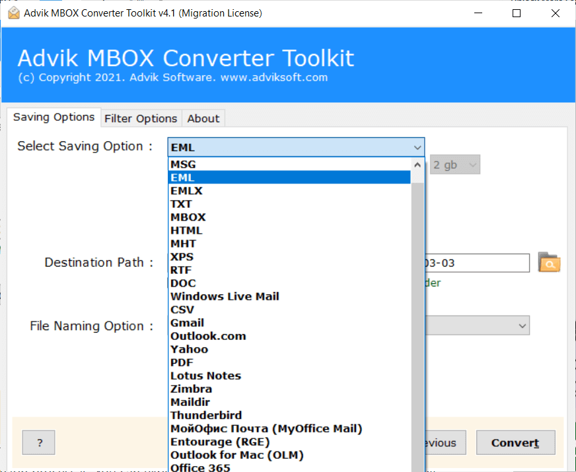Open the Select Saving Option combo box

[x=296, y=147]
